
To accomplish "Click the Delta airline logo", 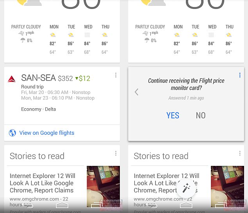I will pyautogui.click(x=12, y=79).
